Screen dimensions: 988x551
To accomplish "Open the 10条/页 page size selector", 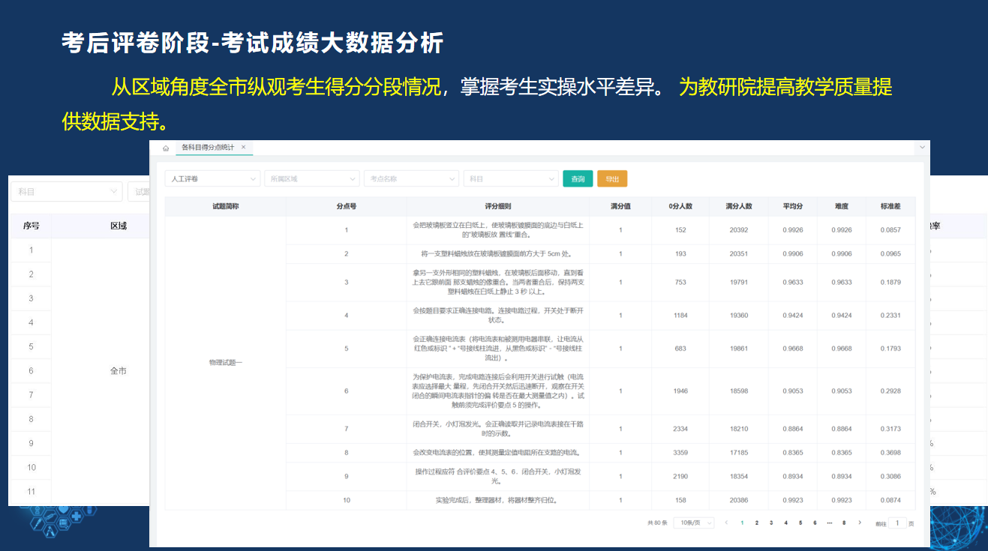I will [x=693, y=523].
